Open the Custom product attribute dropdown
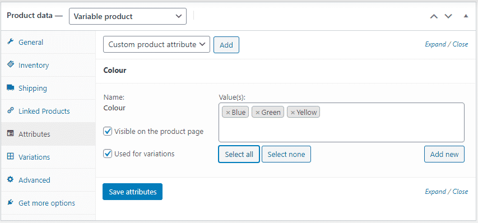 coord(157,44)
